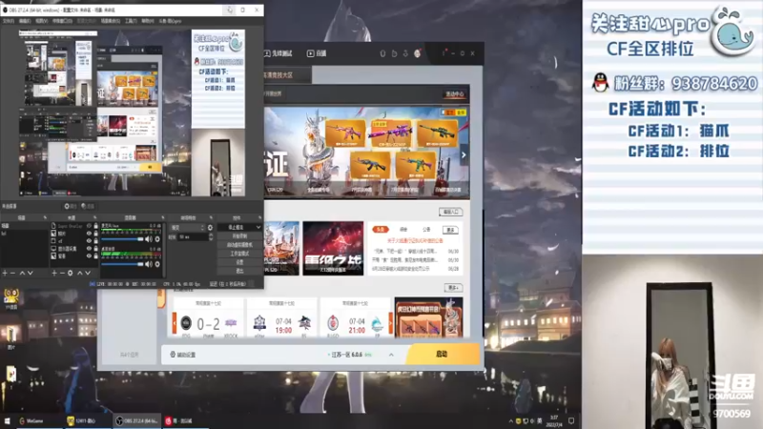
Task: Toggle lock on the last source row
Action: pyautogui.click(x=96, y=255)
